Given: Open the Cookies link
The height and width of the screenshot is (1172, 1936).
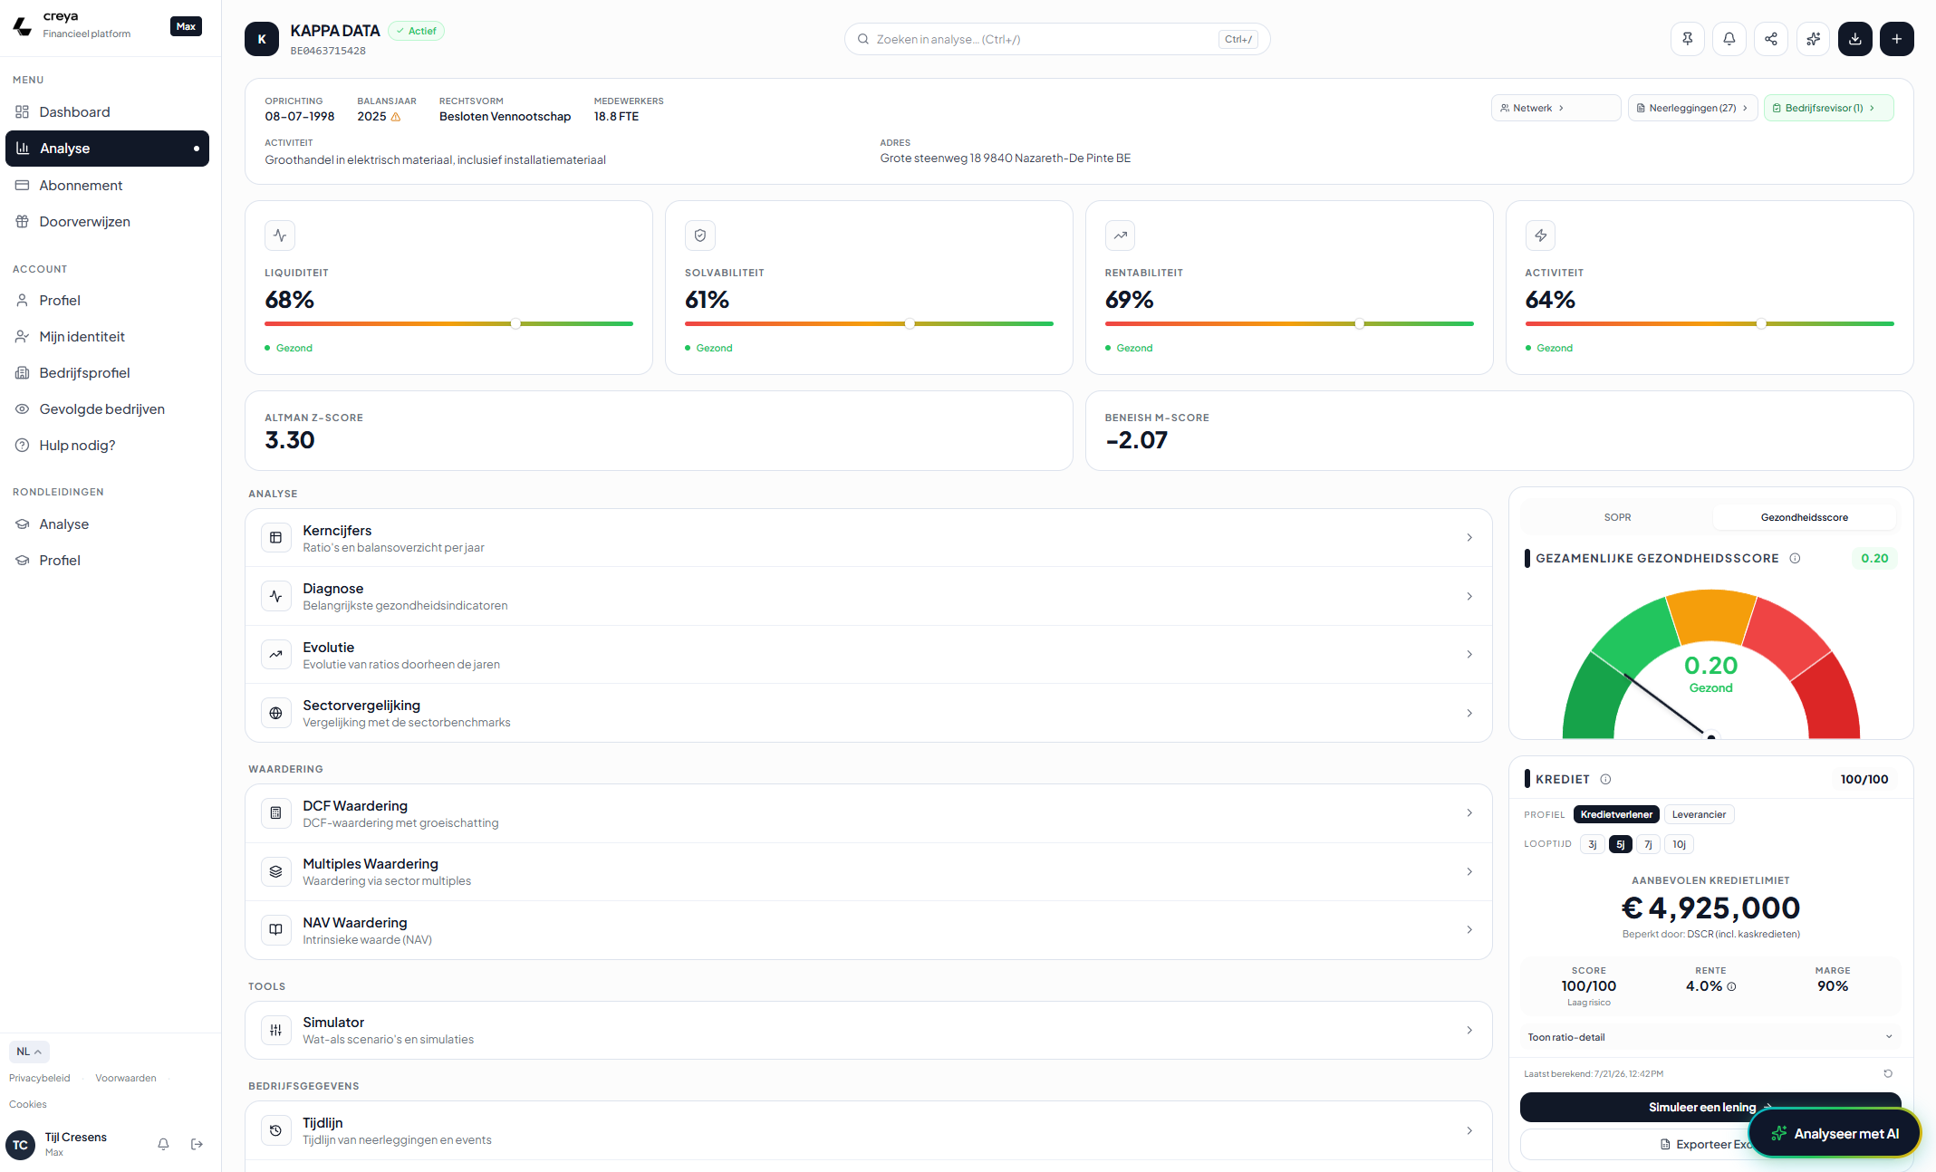Looking at the screenshot, I should click(28, 1104).
